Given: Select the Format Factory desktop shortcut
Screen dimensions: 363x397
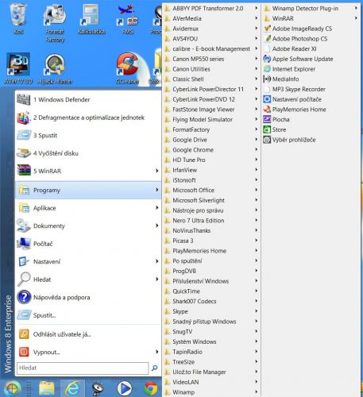Looking at the screenshot, I should [55, 22].
